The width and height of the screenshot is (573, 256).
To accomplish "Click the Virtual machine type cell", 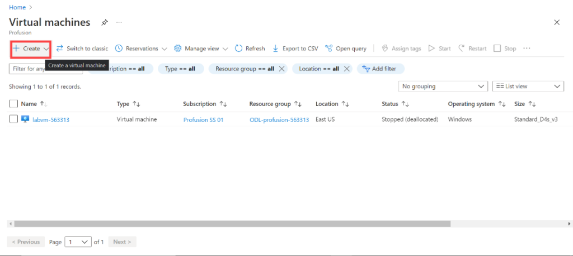I will [137, 119].
